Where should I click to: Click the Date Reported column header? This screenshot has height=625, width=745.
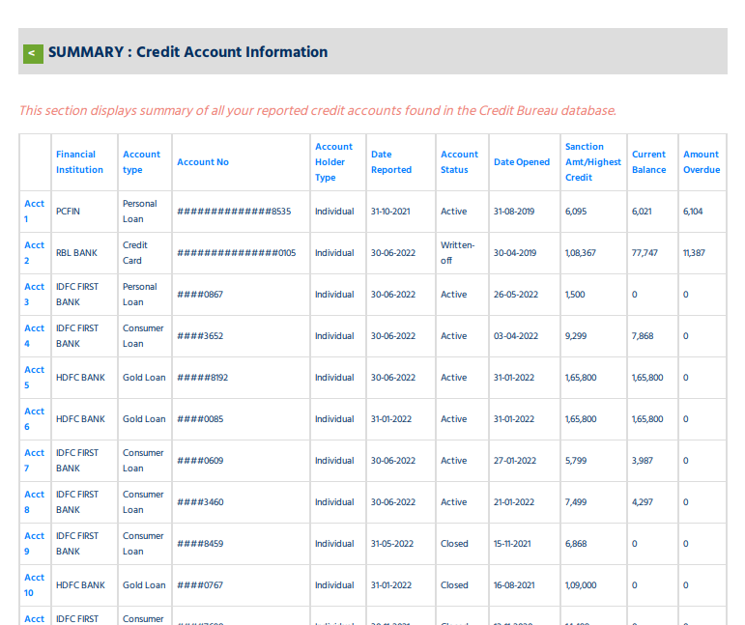[390, 162]
